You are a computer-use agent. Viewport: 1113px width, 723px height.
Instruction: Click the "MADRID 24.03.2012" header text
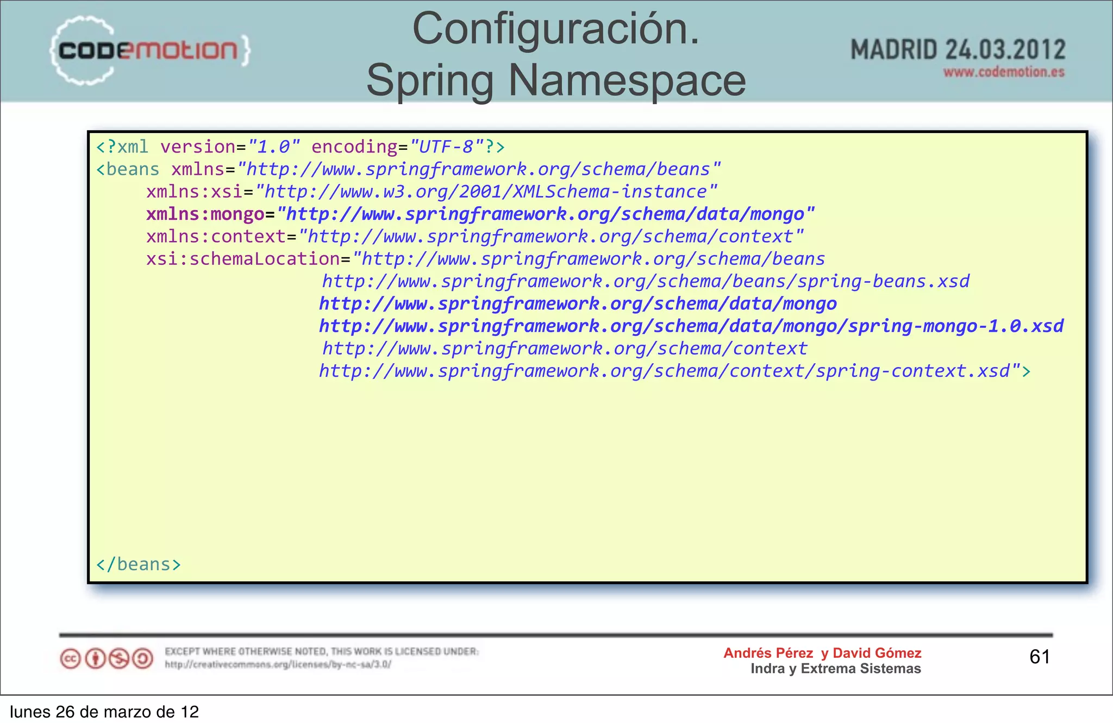tap(958, 49)
